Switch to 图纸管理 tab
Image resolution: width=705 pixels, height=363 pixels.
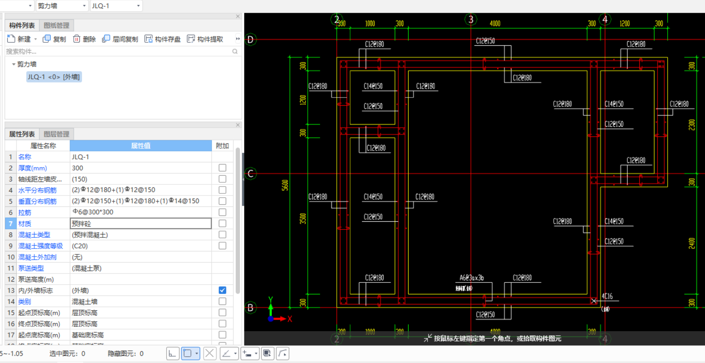[x=56, y=25]
